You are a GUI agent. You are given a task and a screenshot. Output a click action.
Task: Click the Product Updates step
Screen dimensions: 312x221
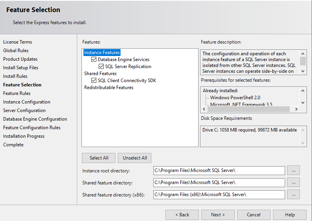pos(20,59)
